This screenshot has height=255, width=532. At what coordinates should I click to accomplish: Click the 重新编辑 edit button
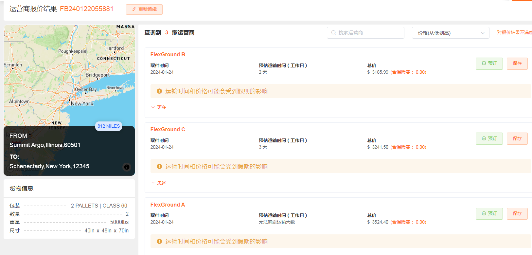click(x=144, y=9)
